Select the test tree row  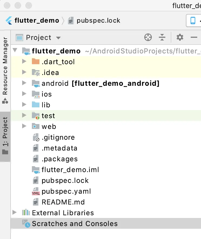point(106,115)
